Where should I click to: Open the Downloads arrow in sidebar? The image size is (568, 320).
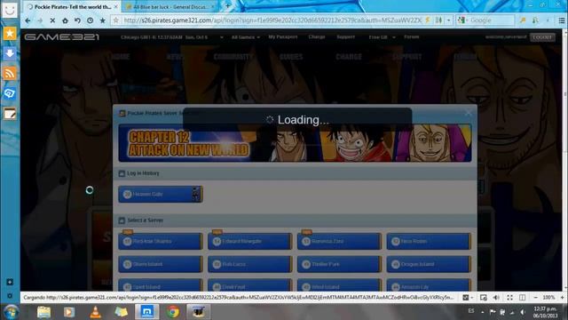pyautogui.click(x=10, y=53)
